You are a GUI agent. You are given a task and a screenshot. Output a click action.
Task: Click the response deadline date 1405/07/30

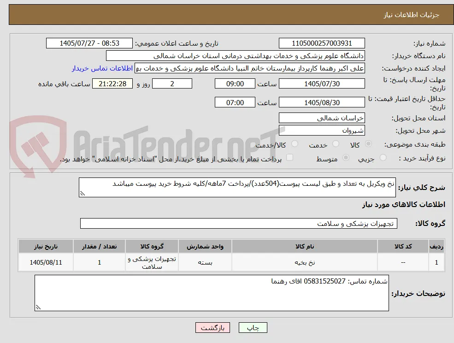pyautogui.click(x=322, y=84)
